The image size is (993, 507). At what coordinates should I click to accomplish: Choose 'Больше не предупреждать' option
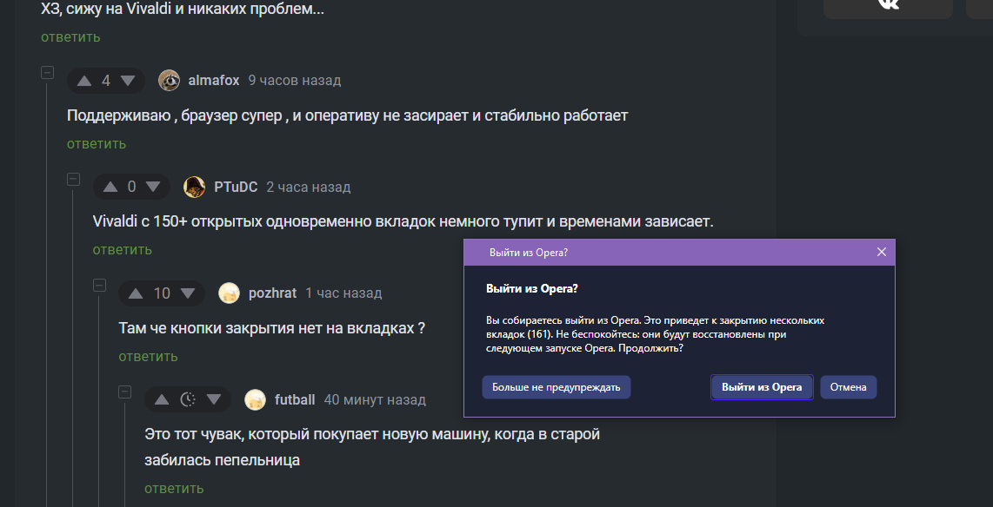click(x=556, y=387)
